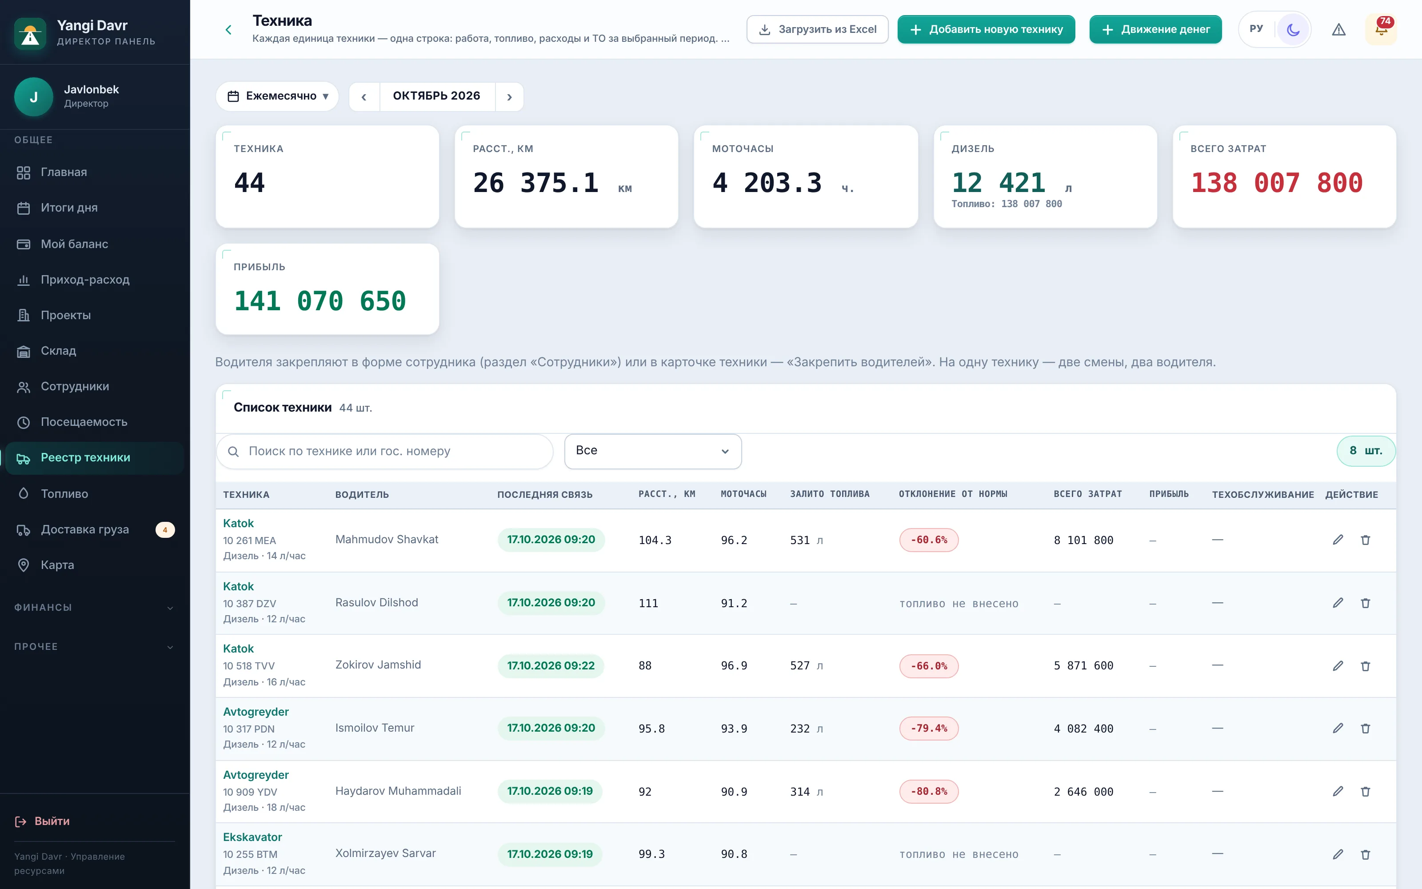
Task: Open Мой баланс in the sidebar
Action: [x=95, y=244]
